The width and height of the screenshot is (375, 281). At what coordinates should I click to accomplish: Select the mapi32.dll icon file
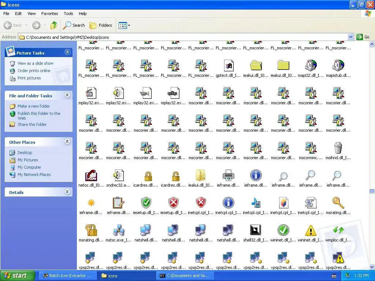311,65
